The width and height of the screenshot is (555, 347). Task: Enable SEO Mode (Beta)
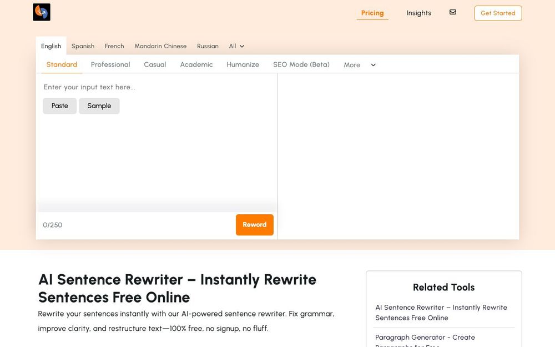[301, 64]
